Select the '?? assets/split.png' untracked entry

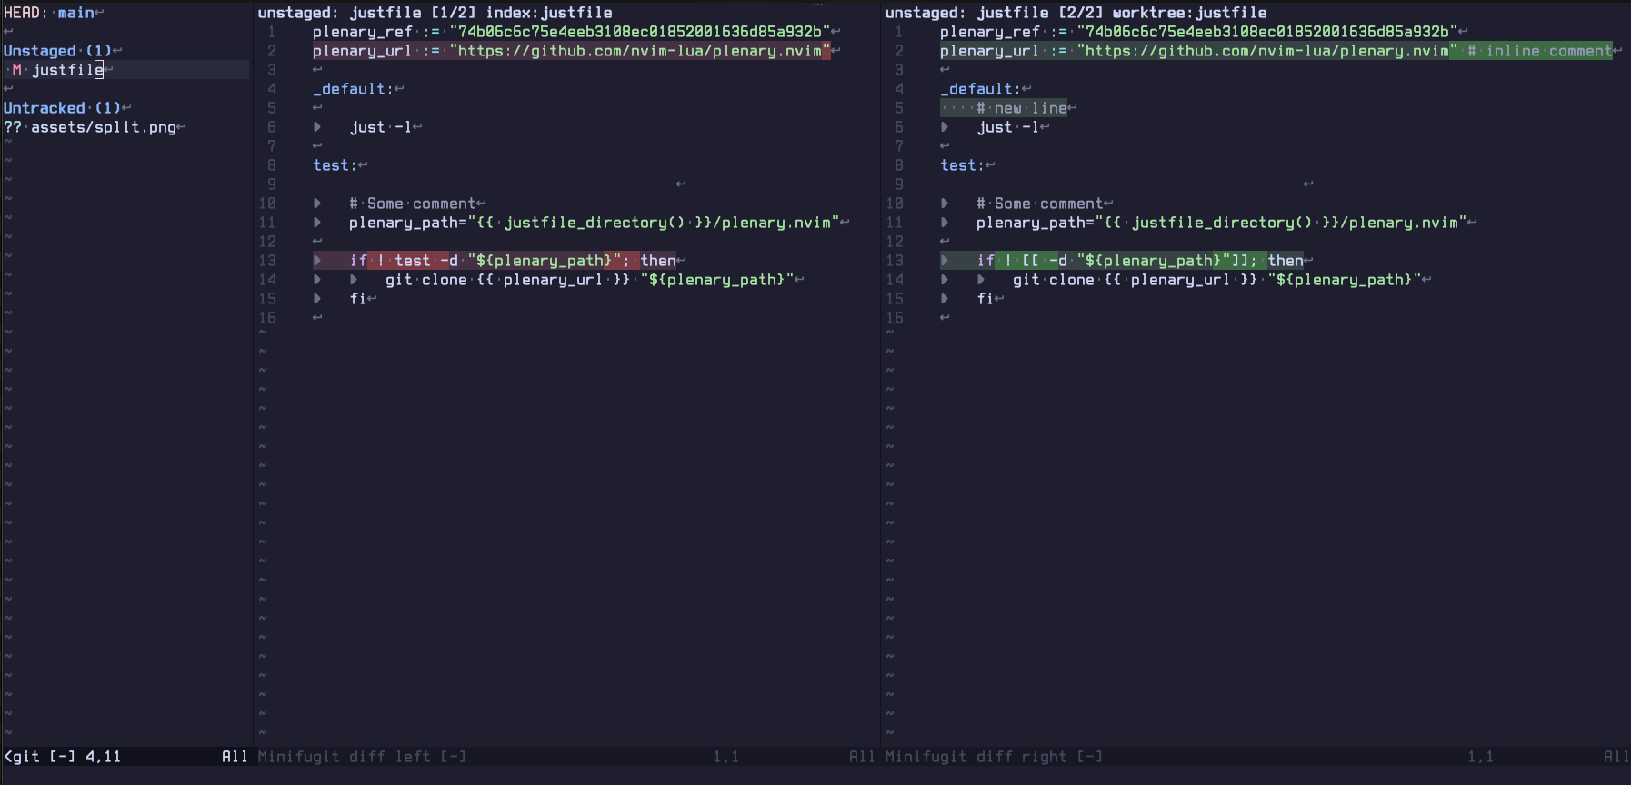90,127
